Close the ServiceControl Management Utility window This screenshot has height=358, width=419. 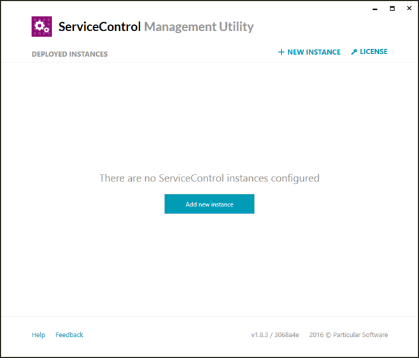pyautogui.click(x=409, y=8)
